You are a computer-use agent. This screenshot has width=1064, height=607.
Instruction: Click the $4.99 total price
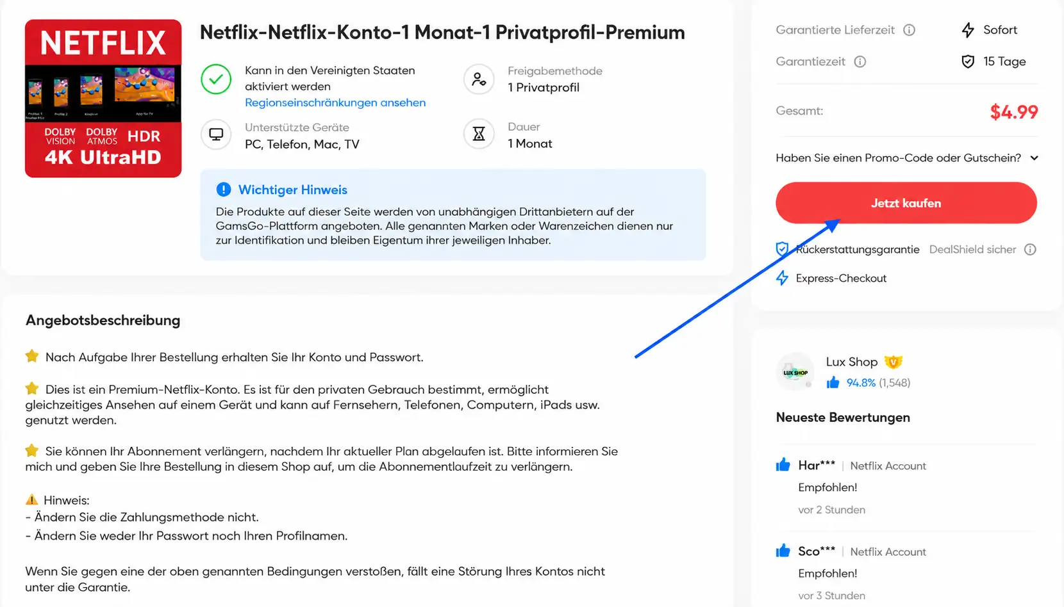[x=1014, y=112]
